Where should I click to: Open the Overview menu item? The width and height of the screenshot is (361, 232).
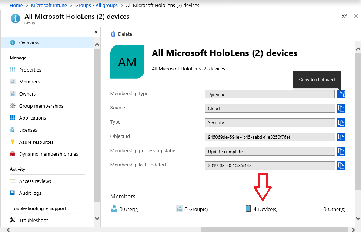(47, 42)
